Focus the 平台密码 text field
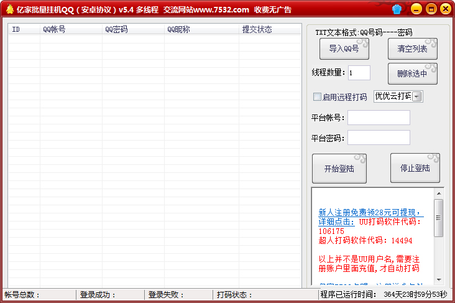This screenshot has height=303, width=455. (379, 138)
